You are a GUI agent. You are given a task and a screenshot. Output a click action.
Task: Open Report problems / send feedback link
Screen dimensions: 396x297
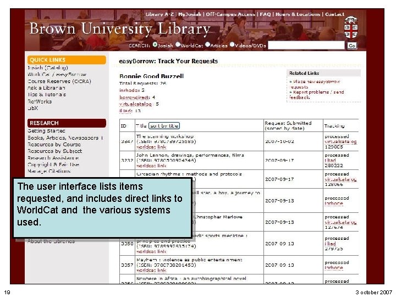point(317,95)
